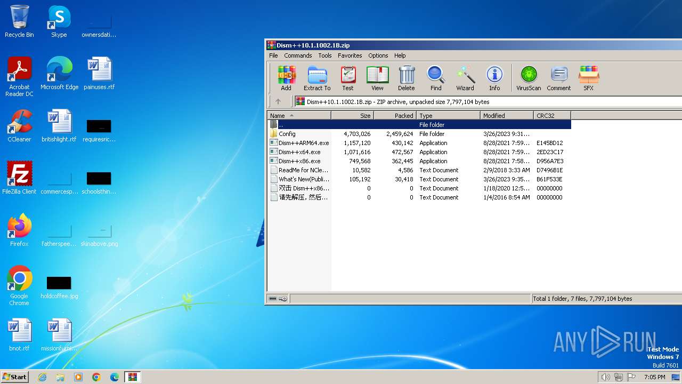Open the Options menu
This screenshot has width=682, height=384.
point(378,55)
